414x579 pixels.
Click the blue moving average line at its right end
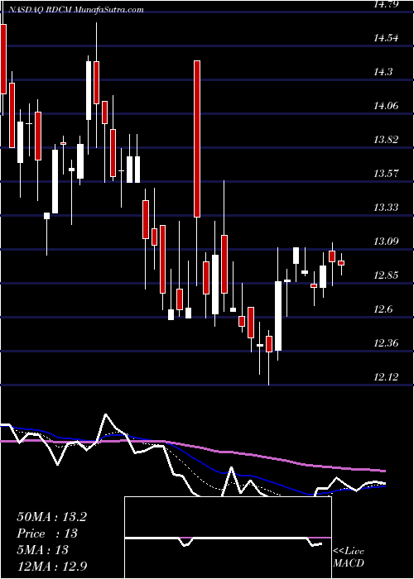(383, 486)
